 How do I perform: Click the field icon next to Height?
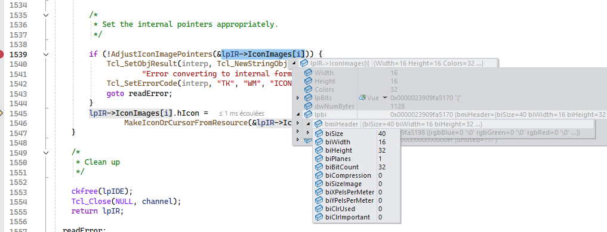(308, 81)
